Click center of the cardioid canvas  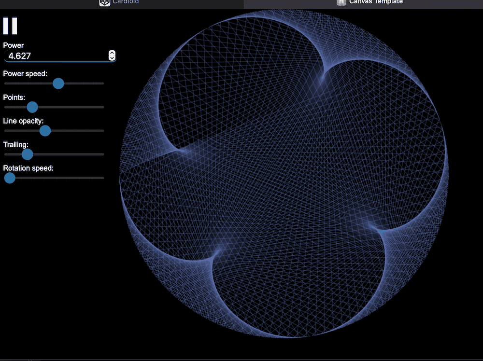(x=284, y=173)
